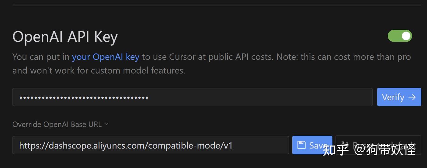The image size is (427, 168).
Task: Click the chevron beside Override OpenAI Base URL
Action: [106, 124]
